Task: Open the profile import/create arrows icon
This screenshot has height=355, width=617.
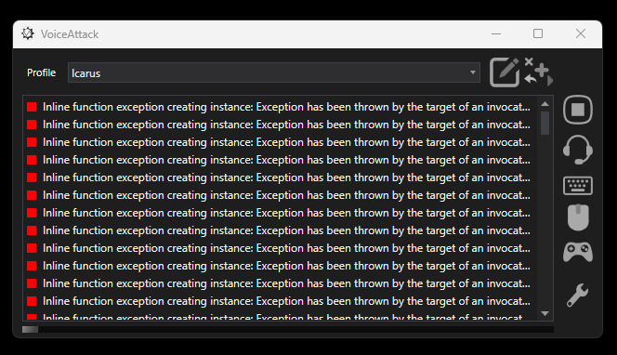Action: pyautogui.click(x=539, y=72)
